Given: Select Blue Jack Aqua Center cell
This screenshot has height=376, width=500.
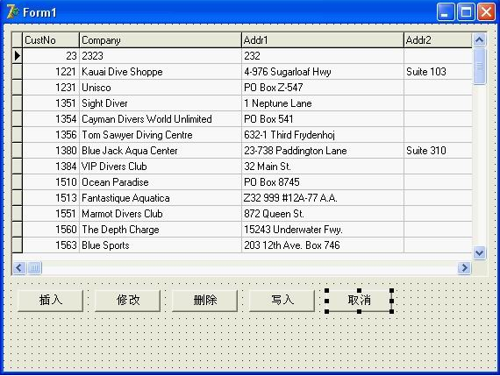Looking at the screenshot, I should pyautogui.click(x=161, y=151).
